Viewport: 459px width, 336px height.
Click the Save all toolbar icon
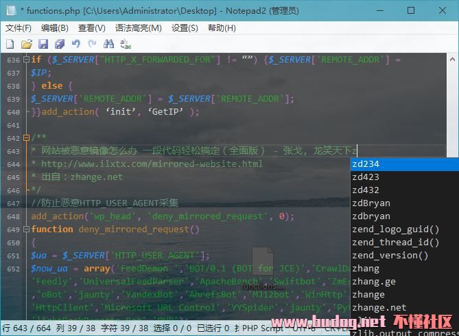pyautogui.click(x=60, y=44)
